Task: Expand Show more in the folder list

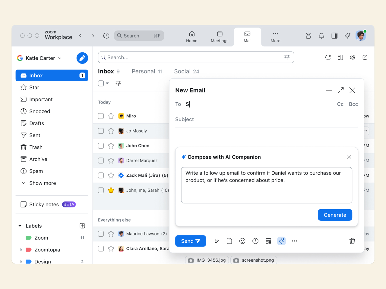Action: pos(42,183)
